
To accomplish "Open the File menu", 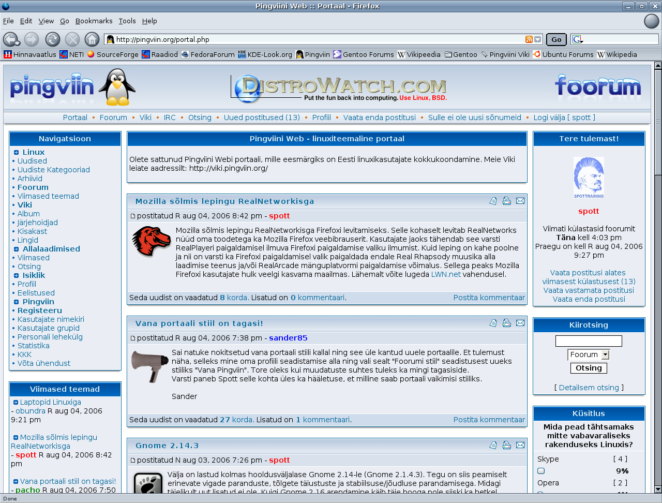I will pyautogui.click(x=8, y=21).
